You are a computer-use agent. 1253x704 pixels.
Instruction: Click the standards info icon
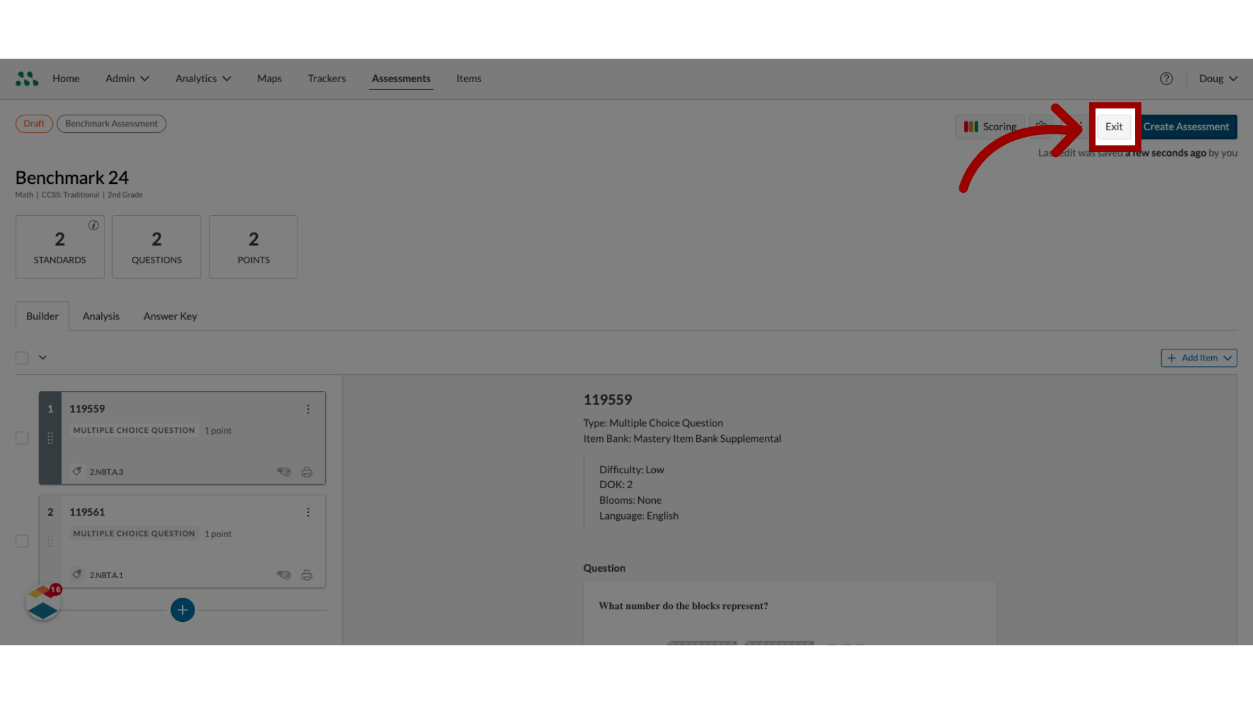click(93, 225)
